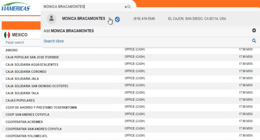Click 17.90 MXN rate for CAJA SOLIDARIA TALA

point(246,93)
